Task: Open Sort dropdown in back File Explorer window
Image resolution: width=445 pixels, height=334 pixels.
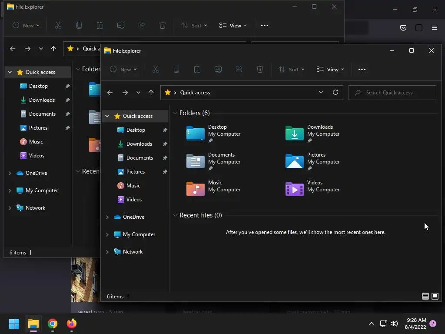Action: pyautogui.click(x=194, y=26)
